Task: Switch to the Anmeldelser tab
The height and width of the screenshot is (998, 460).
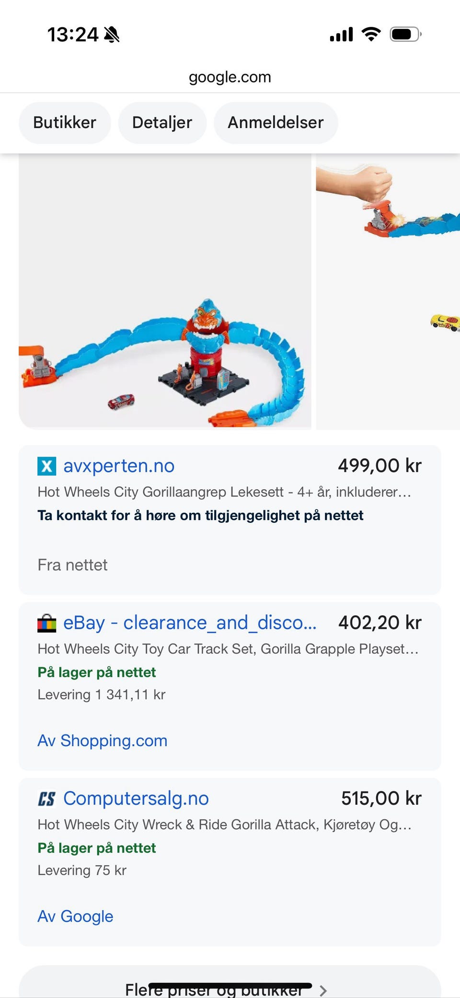Action: [276, 123]
